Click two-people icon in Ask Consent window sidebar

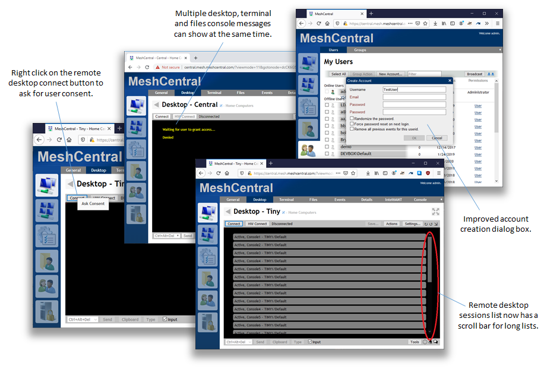47,286
